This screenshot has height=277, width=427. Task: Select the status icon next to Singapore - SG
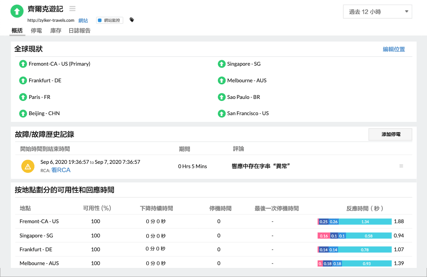pyautogui.click(x=222, y=64)
